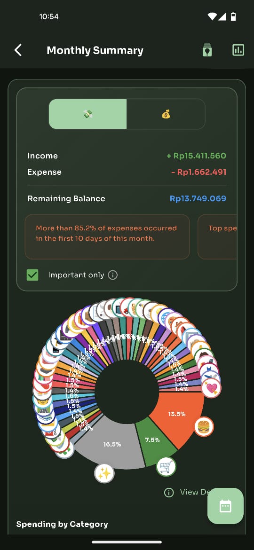Viewport: 254px width, 550px height.
Task: Go back using the top-left arrow
Action: pyautogui.click(x=18, y=50)
